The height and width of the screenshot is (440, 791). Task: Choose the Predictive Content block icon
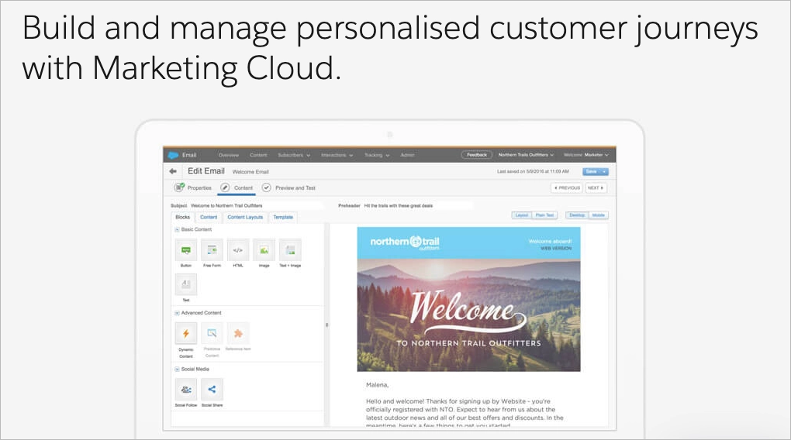(x=212, y=333)
